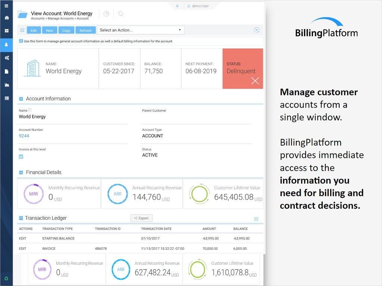Dismiss the Delinquent status with the X
Image resolution: width=382 pixels, height=286 pixels.
[x=255, y=81]
